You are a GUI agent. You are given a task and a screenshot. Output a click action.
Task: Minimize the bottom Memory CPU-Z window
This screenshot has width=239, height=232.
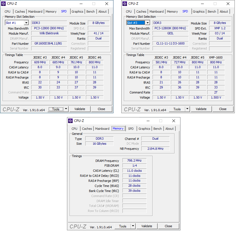click(148, 121)
